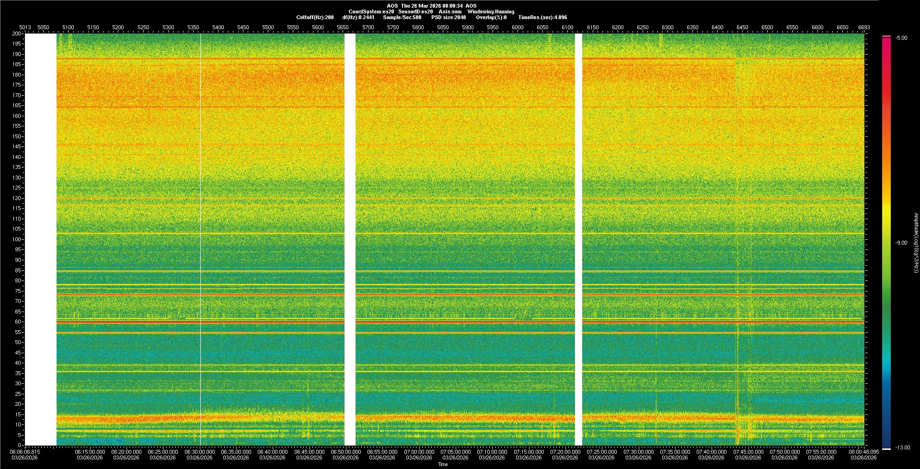Click the 6400 top axis tick label
Image resolution: width=920 pixels, height=469 pixels.
click(717, 28)
